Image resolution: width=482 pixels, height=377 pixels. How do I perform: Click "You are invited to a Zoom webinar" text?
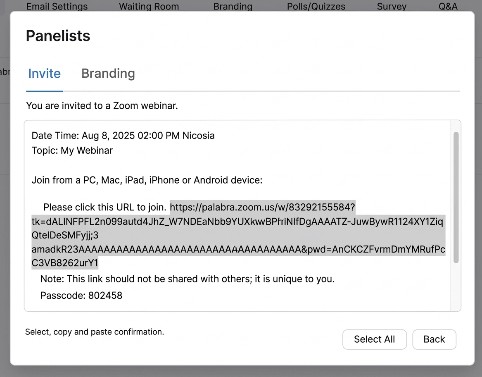102,106
